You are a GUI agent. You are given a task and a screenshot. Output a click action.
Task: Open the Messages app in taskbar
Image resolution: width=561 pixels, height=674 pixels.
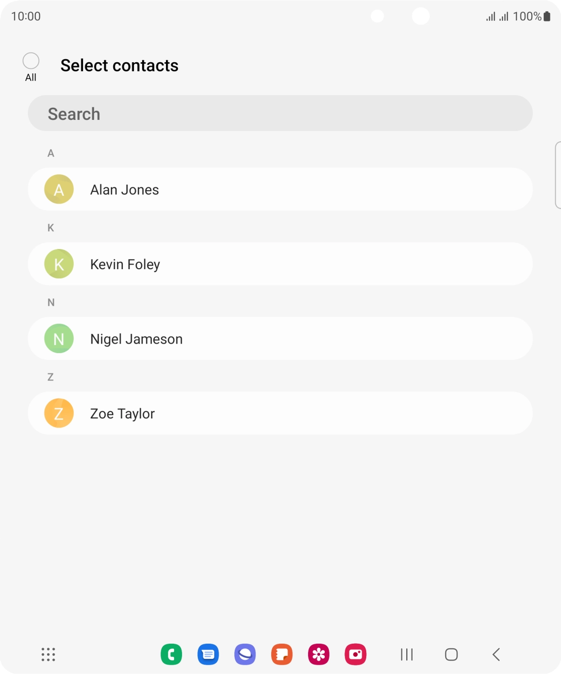[208, 654]
